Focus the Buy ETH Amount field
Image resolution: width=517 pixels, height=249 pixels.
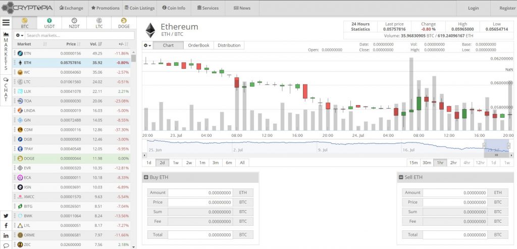click(200, 192)
